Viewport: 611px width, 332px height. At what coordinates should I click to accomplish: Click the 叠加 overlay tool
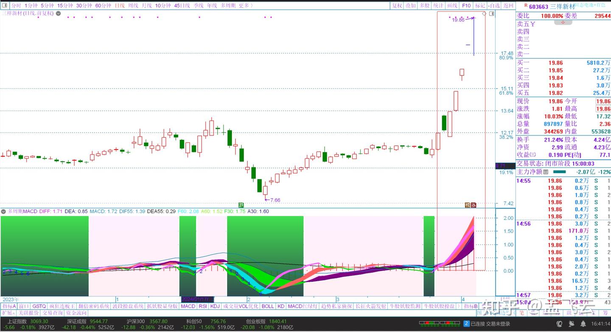[x=410, y=6]
